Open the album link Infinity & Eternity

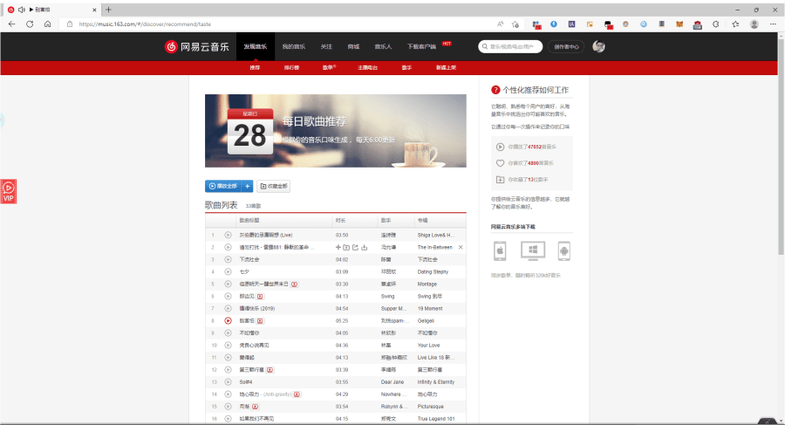point(436,382)
